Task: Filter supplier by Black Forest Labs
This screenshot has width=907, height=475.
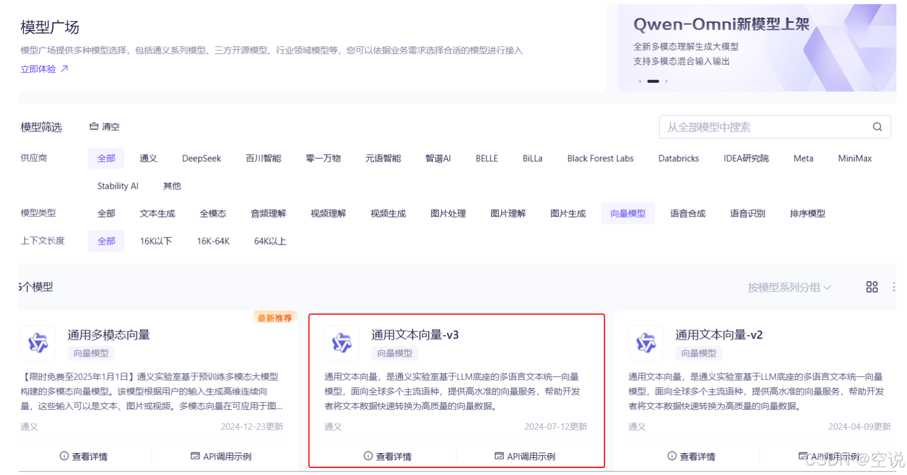Action: click(x=601, y=158)
